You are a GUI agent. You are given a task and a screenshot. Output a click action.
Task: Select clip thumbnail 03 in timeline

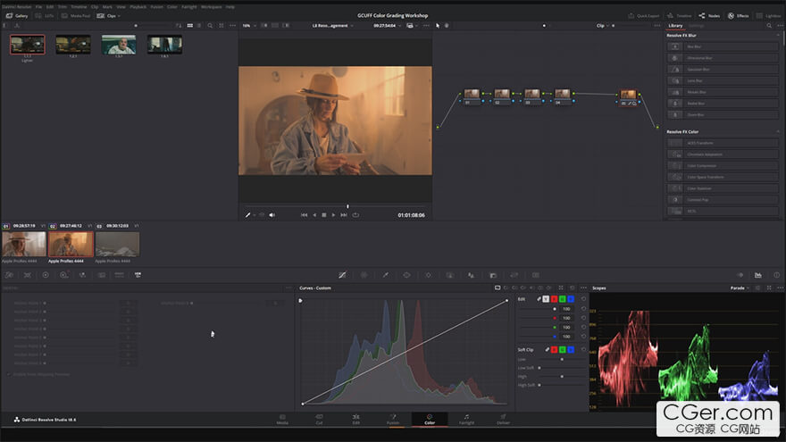pyautogui.click(x=117, y=244)
